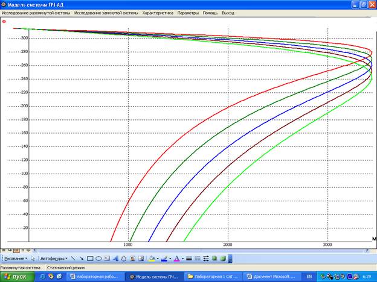Open the Рисование dropdown menu

[16, 258]
